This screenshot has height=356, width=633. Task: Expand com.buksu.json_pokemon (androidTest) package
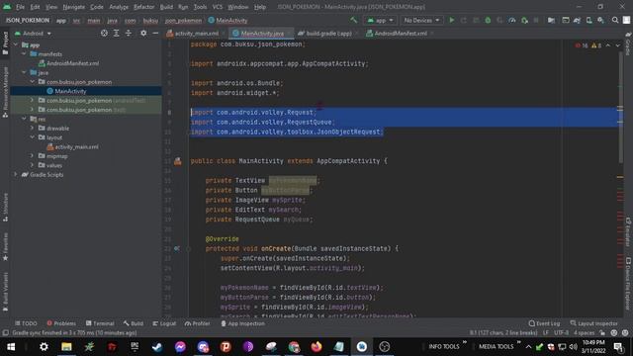coord(33,101)
